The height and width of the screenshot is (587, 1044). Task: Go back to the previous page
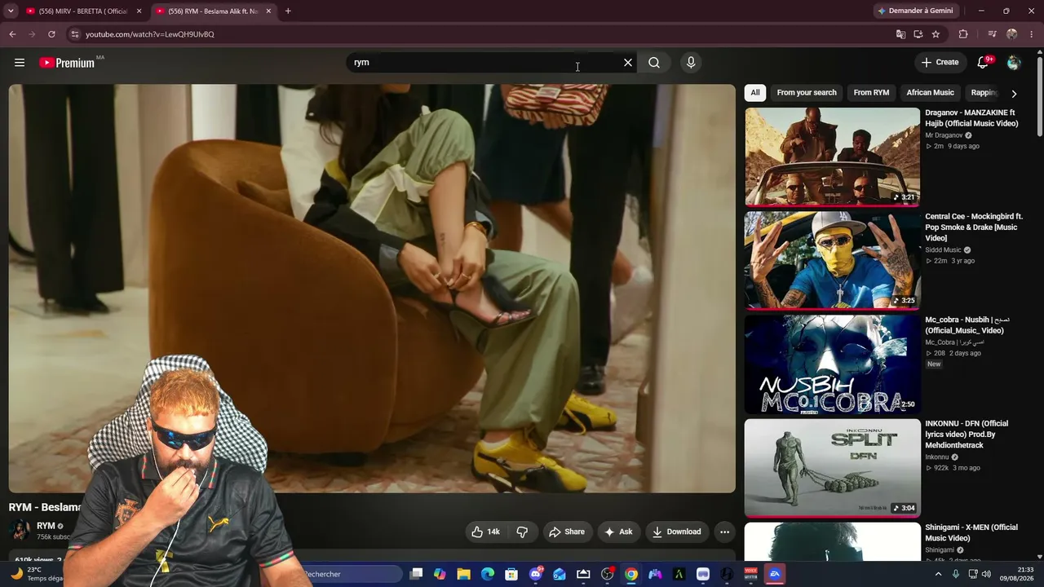click(x=12, y=34)
